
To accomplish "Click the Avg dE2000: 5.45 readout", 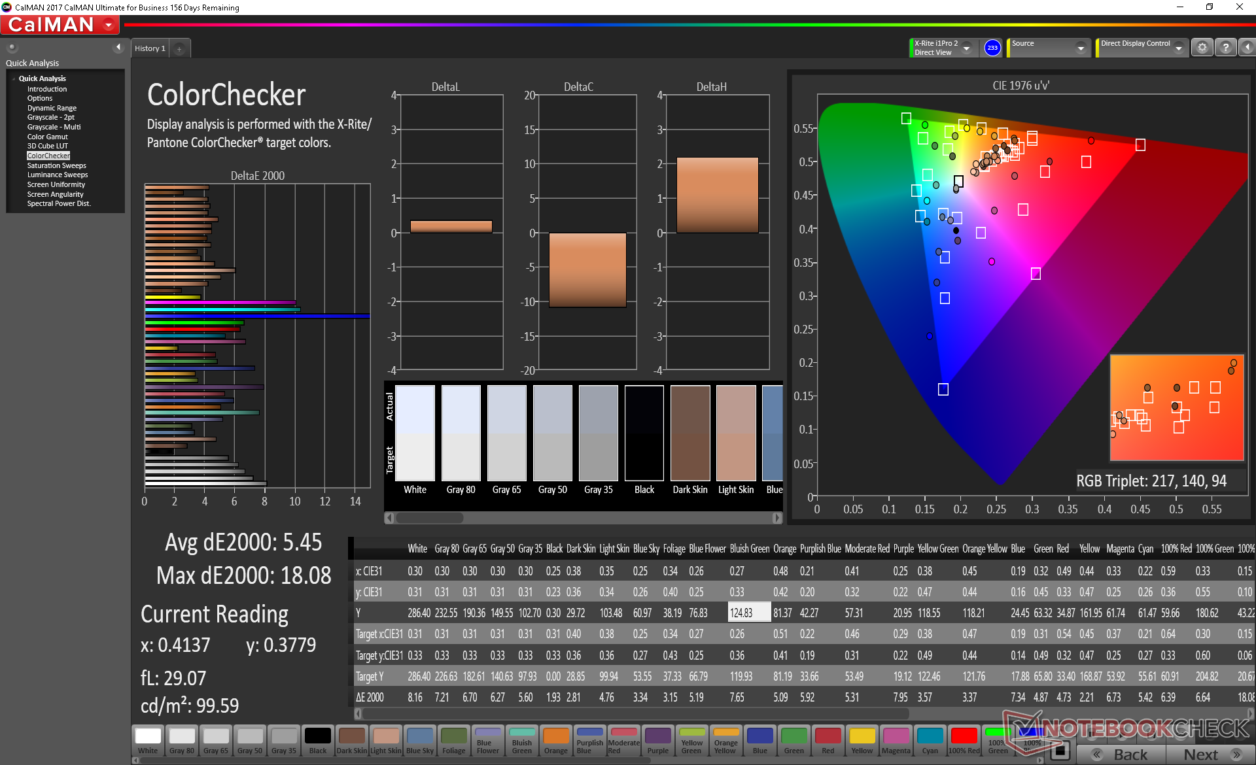I will pos(243,542).
